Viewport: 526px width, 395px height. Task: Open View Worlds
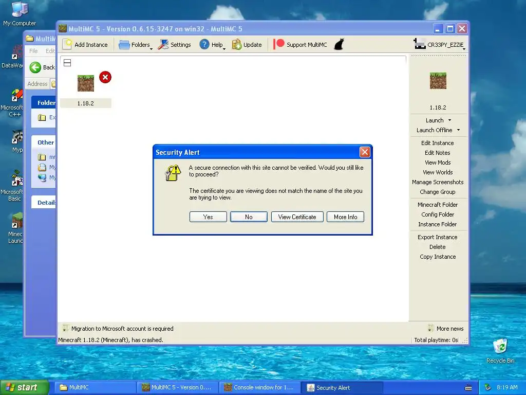click(x=438, y=172)
